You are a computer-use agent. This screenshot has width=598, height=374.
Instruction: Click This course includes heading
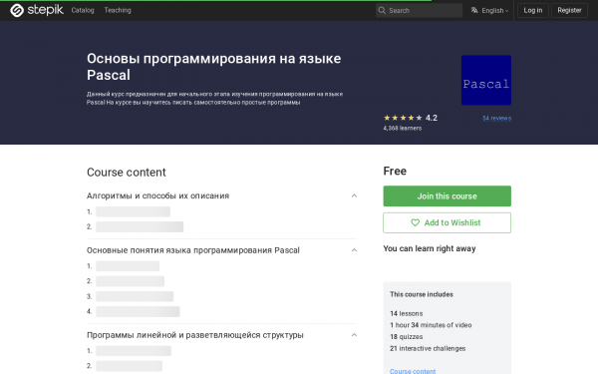(x=422, y=294)
